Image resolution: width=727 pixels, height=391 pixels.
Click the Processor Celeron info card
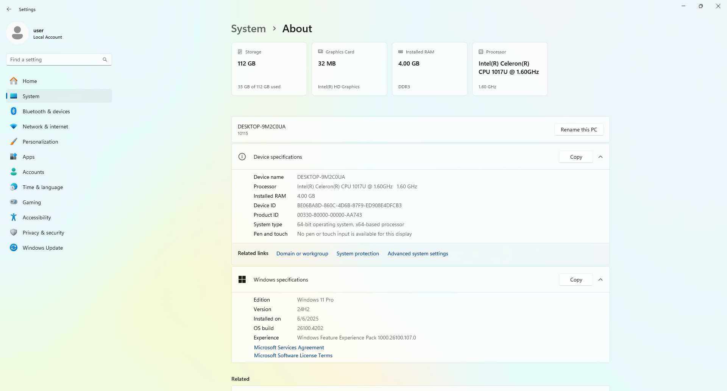[x=510, y=69]
